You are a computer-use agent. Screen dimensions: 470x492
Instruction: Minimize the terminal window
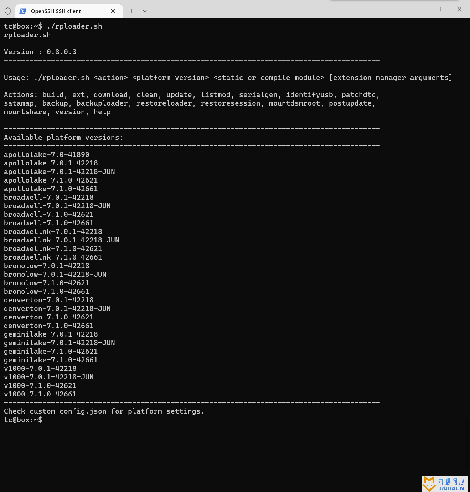(x=418, y=9)
